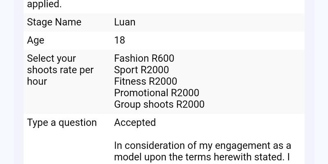Click the word 'applied.' at top
Viewport: 328px width, 164px height.
click(x=44, y=4)
